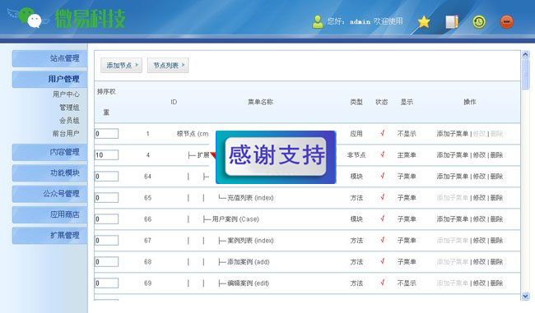
Task: Focus the sort weight field for ID 69
Action: point(106,283)
